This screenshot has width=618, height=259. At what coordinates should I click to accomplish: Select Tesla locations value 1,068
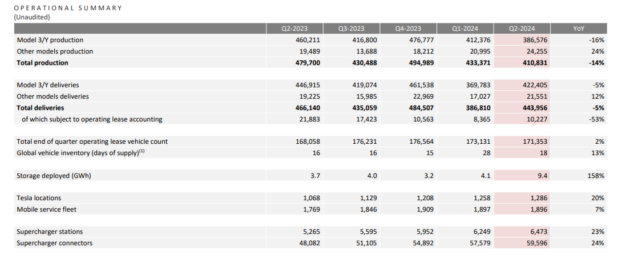click(x=310, y=198)
